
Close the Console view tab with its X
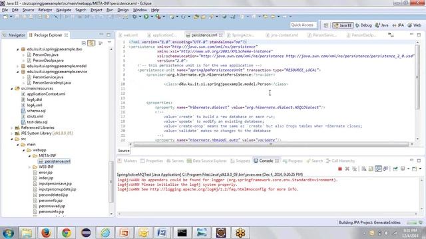pos(277,161)
